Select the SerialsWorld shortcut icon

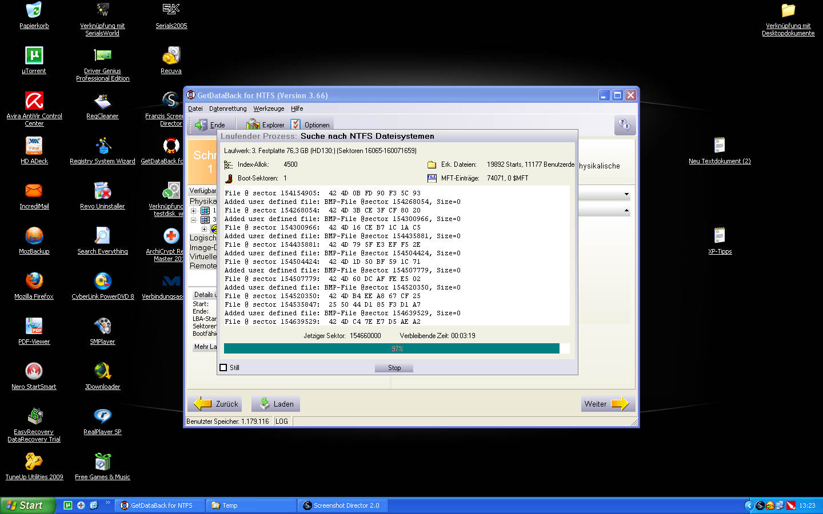[x=103, y=10]
